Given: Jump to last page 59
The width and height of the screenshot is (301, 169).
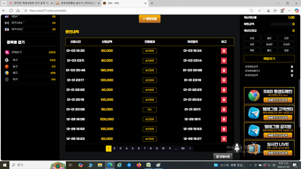Looking at the screenshot, I should click(x=183, y=148).
